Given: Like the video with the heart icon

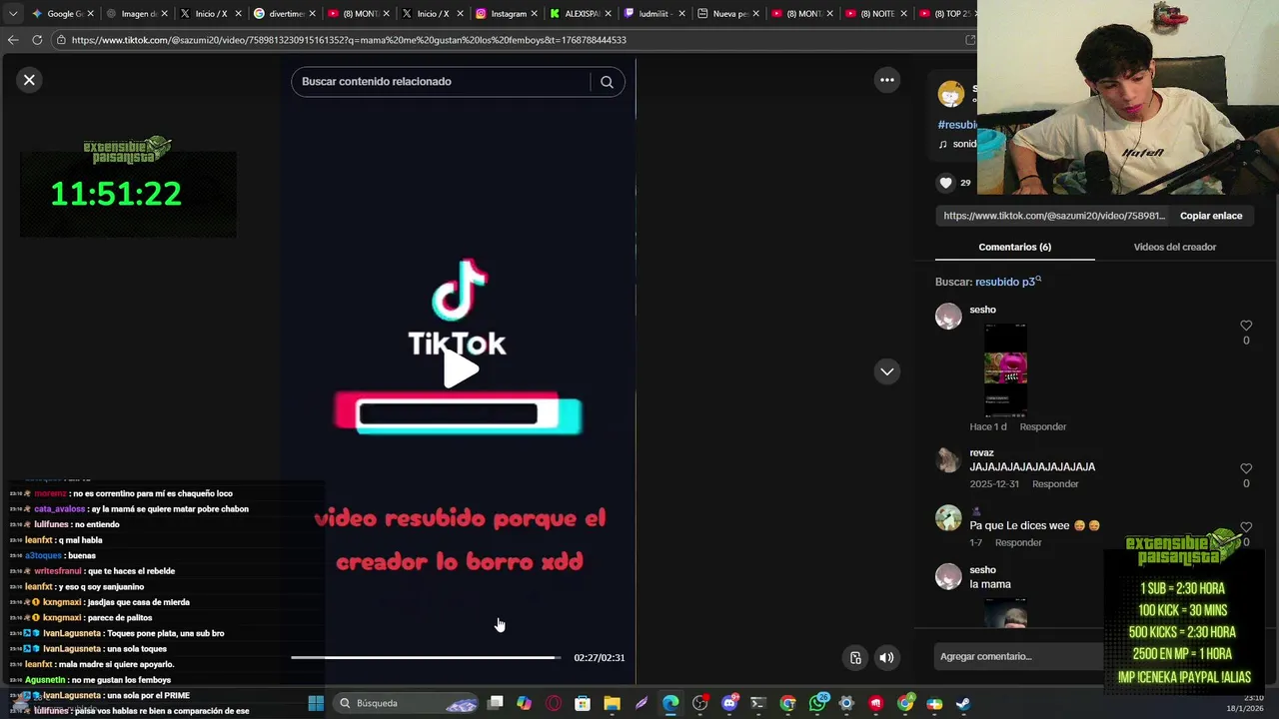Looking at the screenshot, I should point(945,183).
